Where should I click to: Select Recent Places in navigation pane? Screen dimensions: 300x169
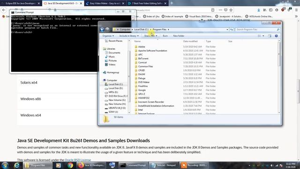pyautogui.click(x=115, y=41)
